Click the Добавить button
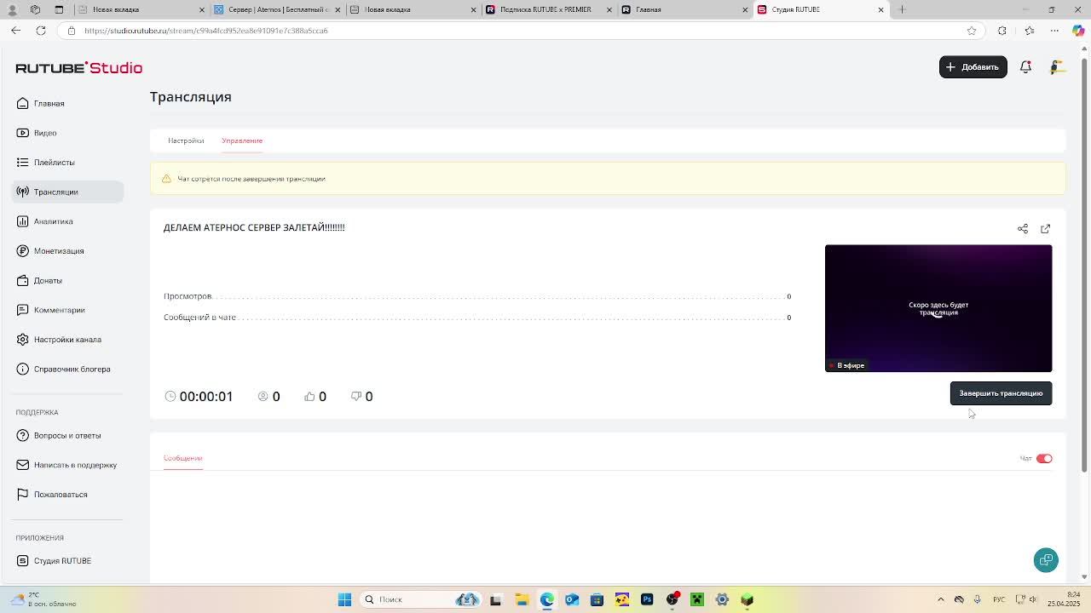Screen dimensions: 1091x613 tap(973, 67)
